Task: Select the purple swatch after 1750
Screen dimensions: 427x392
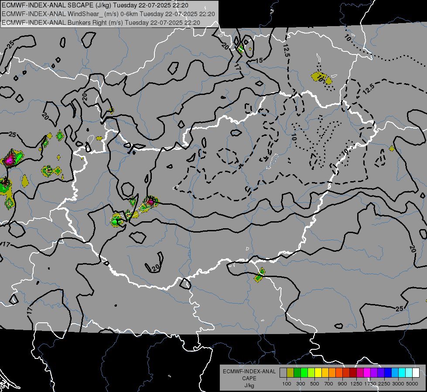Action: point(374,373)
